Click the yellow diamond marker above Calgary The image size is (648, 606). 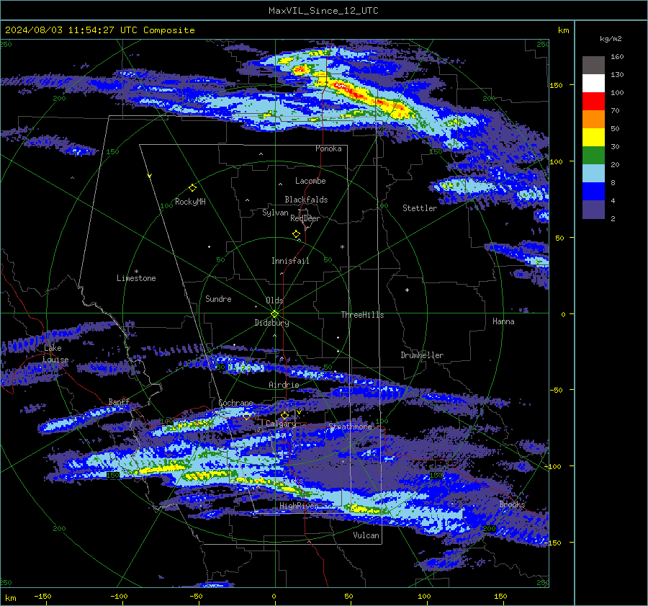[x=284, y=415]
